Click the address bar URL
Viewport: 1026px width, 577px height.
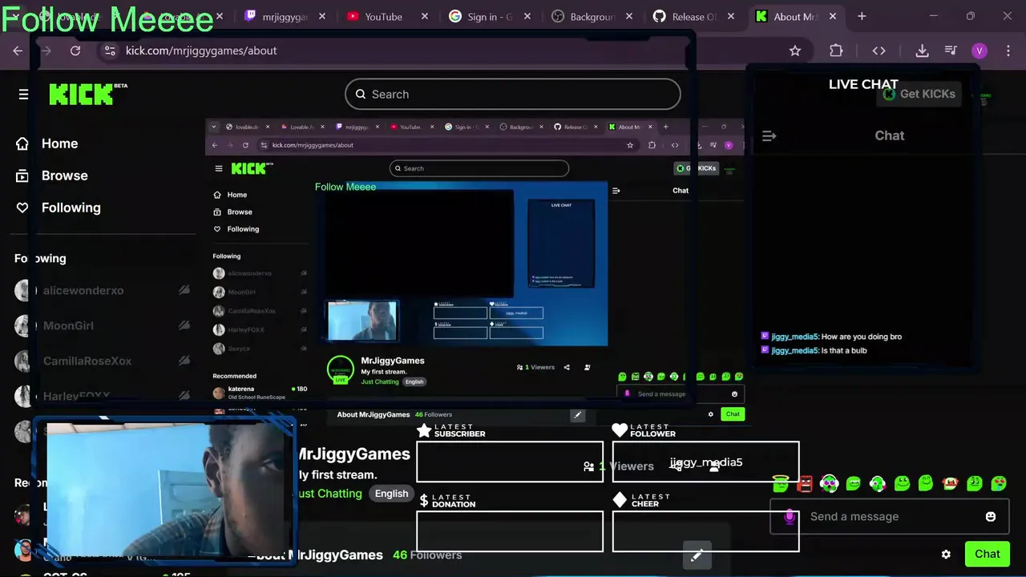pos(201,50)
